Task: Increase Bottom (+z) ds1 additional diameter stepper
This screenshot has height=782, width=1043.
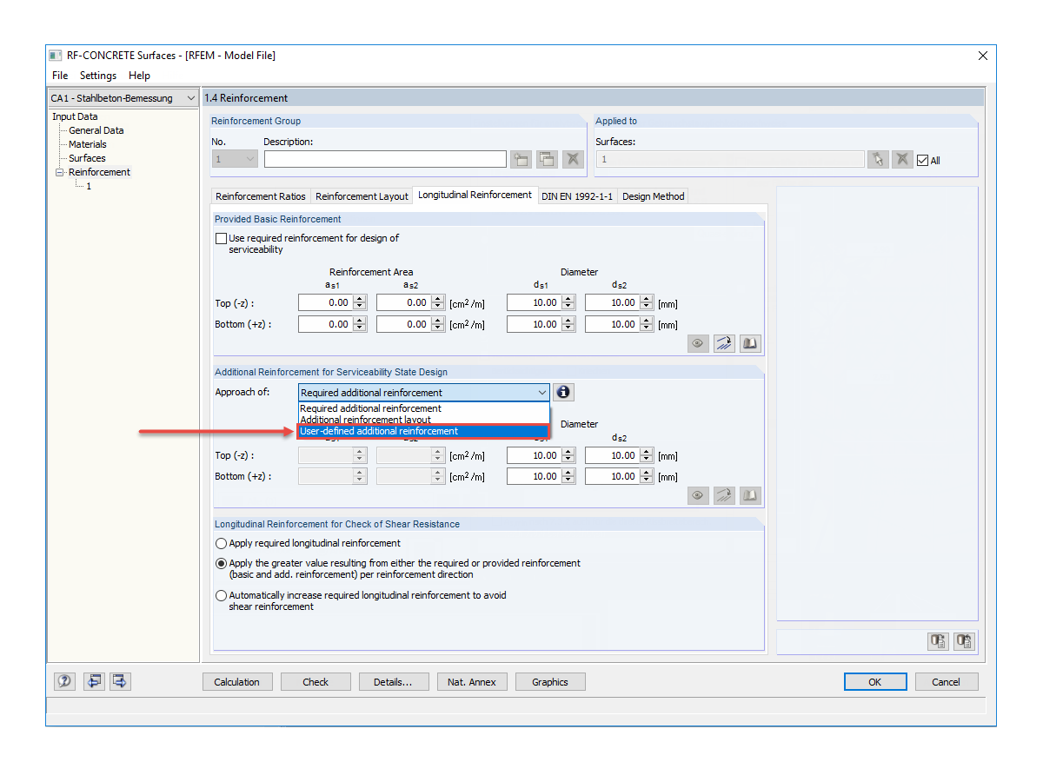Action: pos(568,472)
